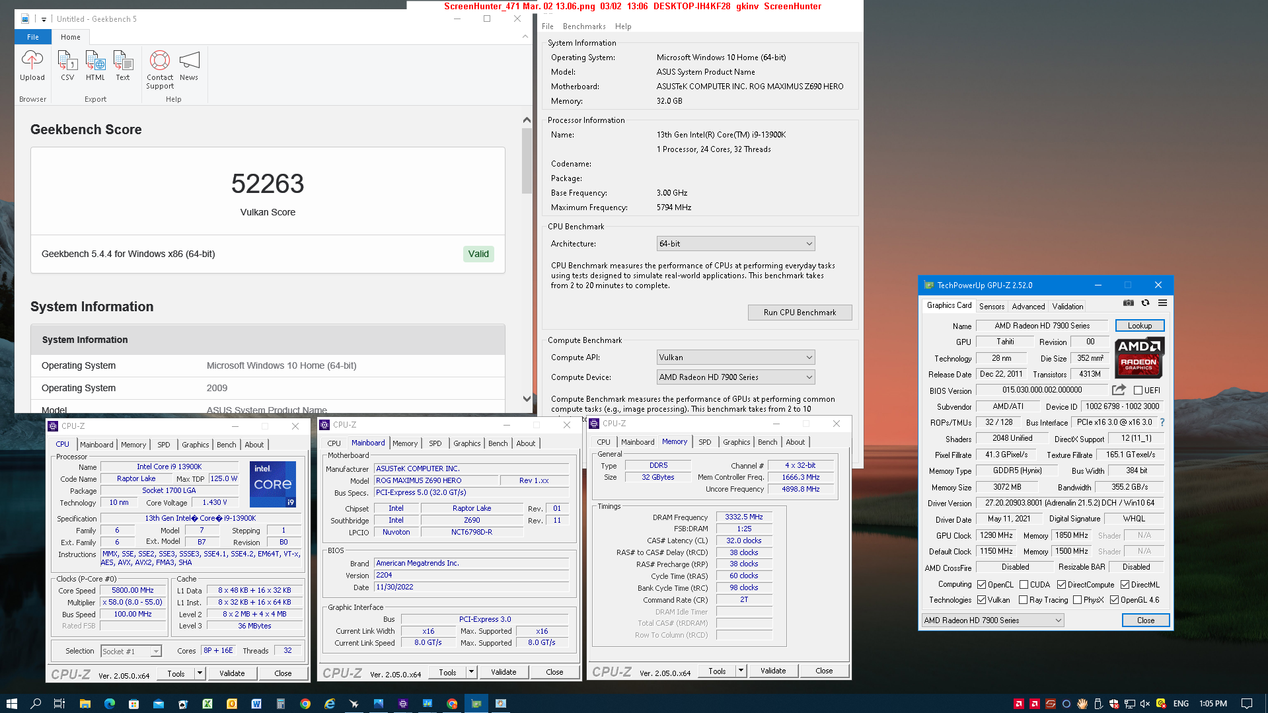1268x713 pixels.
Task: Open Windows Start menu
Action: coord(11,704)
